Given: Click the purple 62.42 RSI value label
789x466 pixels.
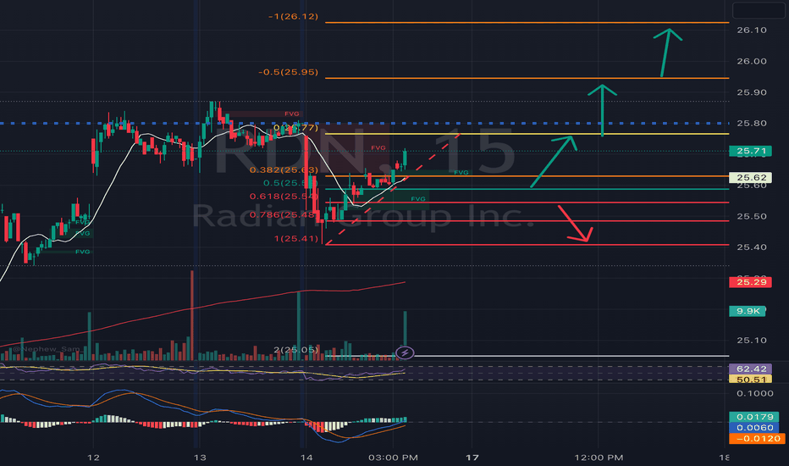Looking at the screenshot, I should 751,369.
